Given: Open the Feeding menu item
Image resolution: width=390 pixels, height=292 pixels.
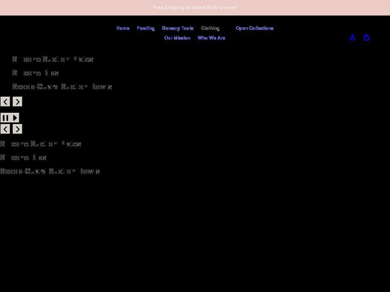Looking at the screenshot, I should pyautogui.click(x=146, y=28).
